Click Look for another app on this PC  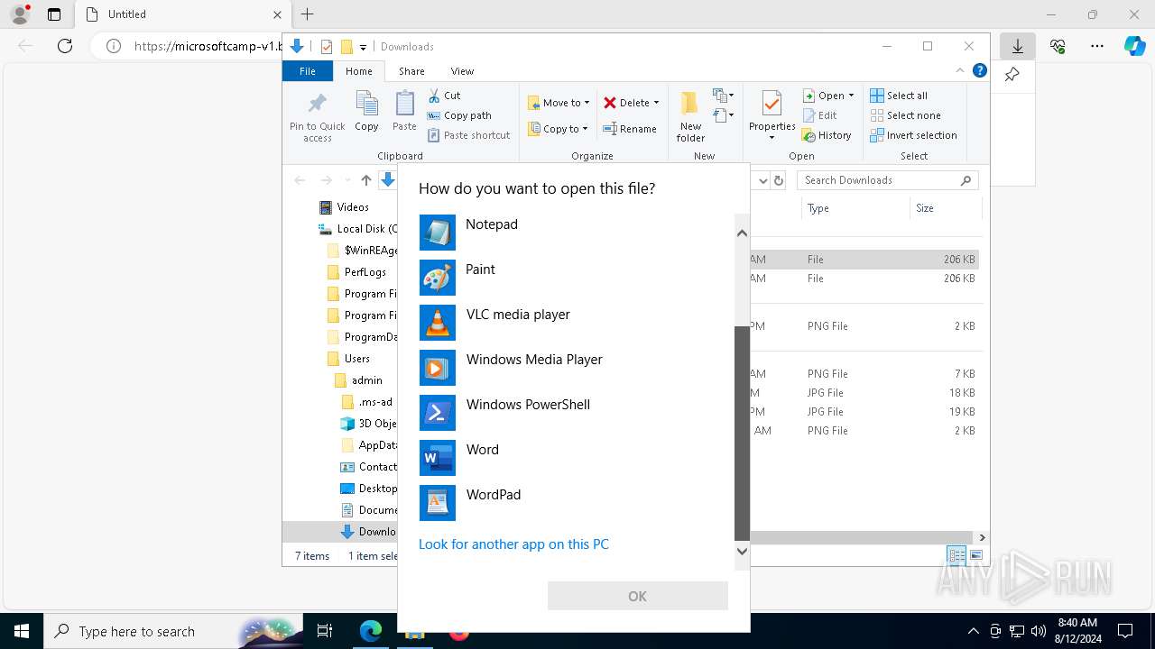[513, 544]
